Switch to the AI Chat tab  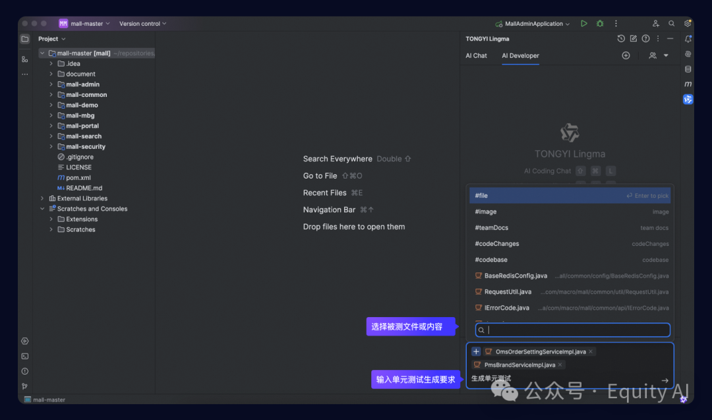click(476, 55)
